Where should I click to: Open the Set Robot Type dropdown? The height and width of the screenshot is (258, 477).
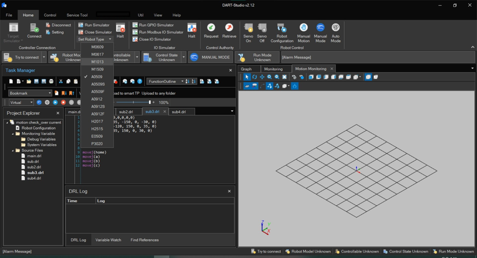95,39
